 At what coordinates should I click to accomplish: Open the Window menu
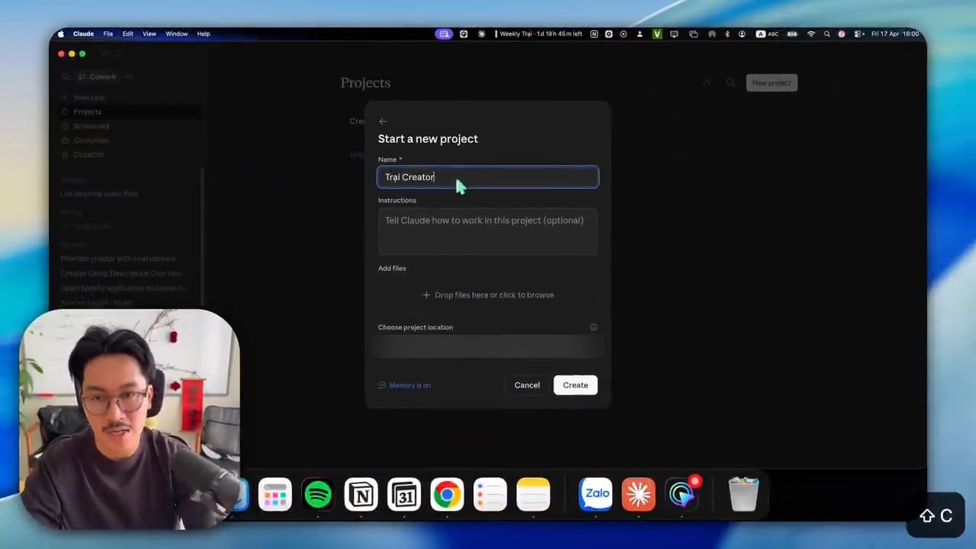(x=177, y=34)
